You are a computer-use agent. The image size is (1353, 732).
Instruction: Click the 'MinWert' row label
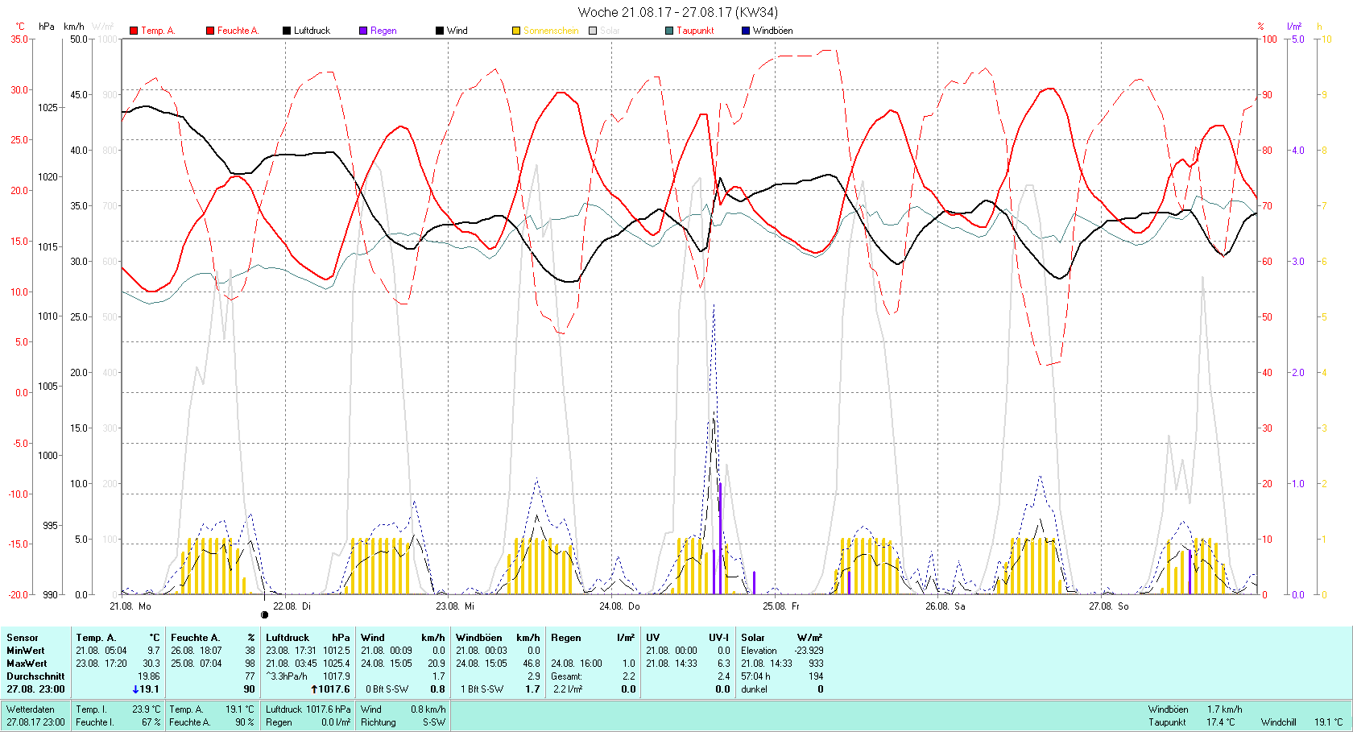pos(26,651)
